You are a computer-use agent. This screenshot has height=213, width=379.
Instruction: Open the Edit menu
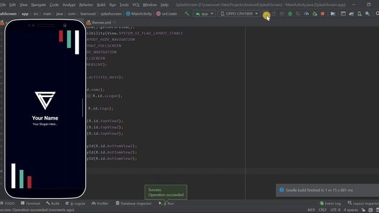click(x=12, y=5)
